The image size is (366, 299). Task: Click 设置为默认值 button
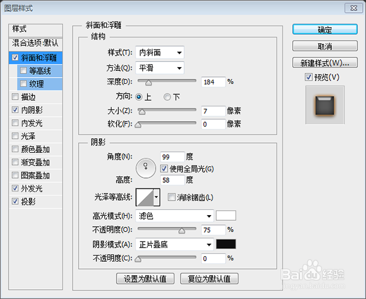click(145, 279)
